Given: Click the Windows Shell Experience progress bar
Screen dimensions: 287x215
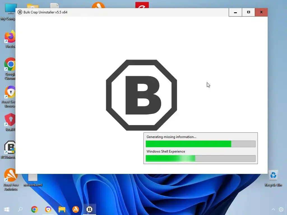Looking at the screenshot, I should click(201, 158).
